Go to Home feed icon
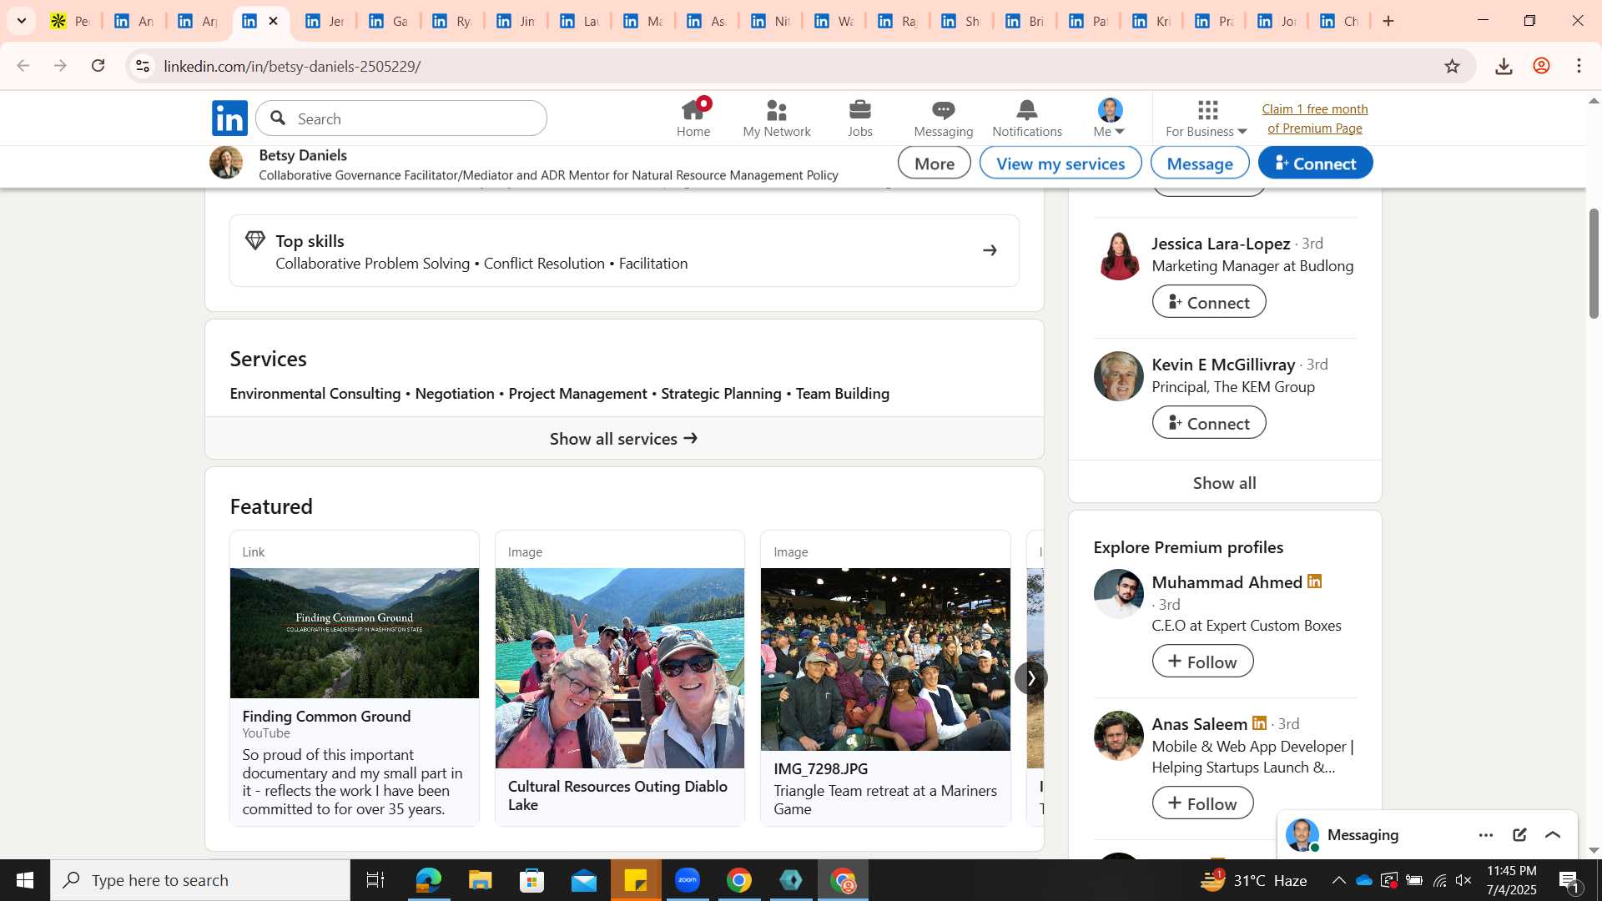Screen dimensions: 1602x901 tap(693, 118)
